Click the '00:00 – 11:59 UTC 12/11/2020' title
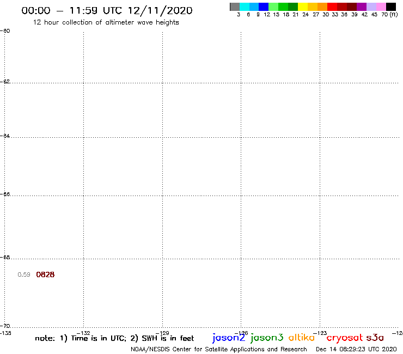This screenshot has width=403, height=354. click(x=107, y=10)
